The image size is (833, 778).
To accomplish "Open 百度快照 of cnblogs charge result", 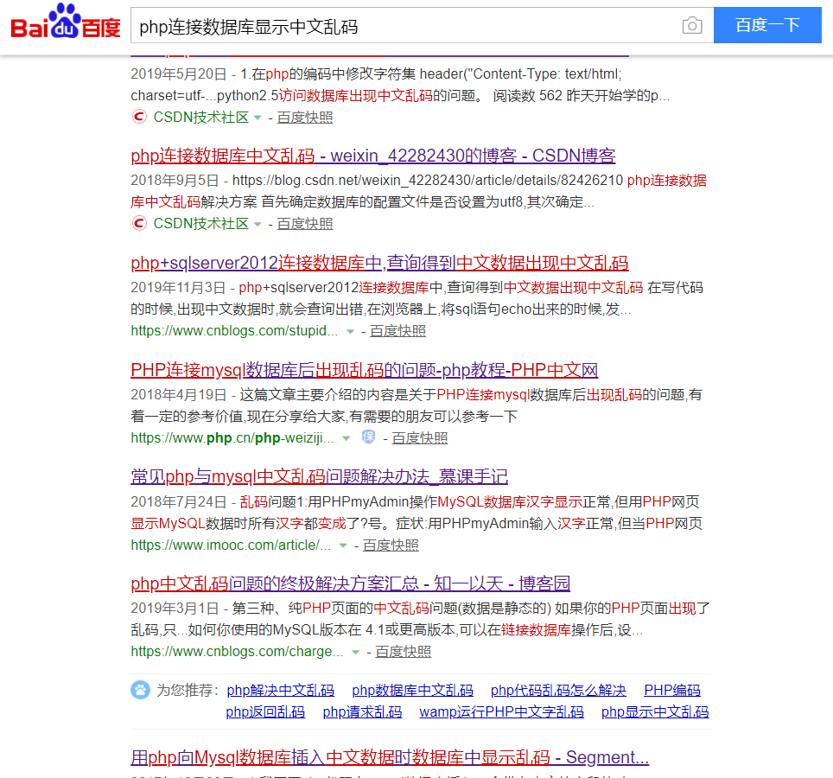I will [x=404, y=652].
